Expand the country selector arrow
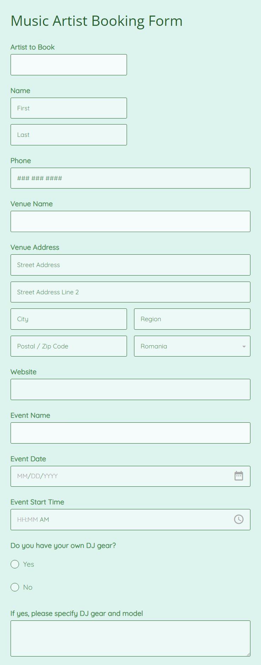Viewport: 261px width, 665px height. (x=243, y=346)
